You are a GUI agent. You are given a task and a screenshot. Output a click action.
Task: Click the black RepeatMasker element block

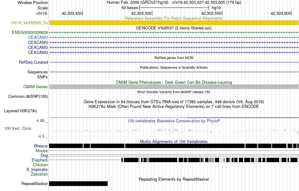pos(78,183)
